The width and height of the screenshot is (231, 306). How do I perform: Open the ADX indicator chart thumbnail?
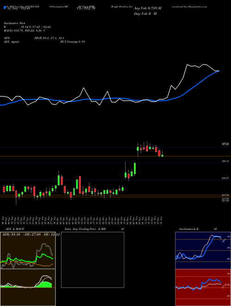point(28,250)
